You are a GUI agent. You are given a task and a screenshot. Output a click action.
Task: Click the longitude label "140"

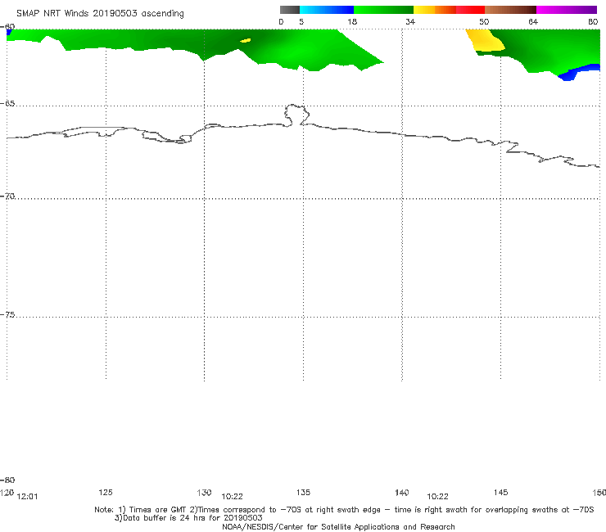click(402, 492)
